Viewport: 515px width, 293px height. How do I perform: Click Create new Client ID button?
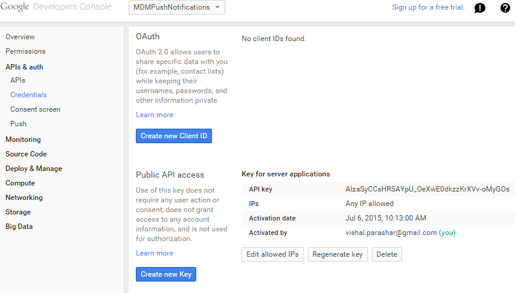click(x=174, y=136)
